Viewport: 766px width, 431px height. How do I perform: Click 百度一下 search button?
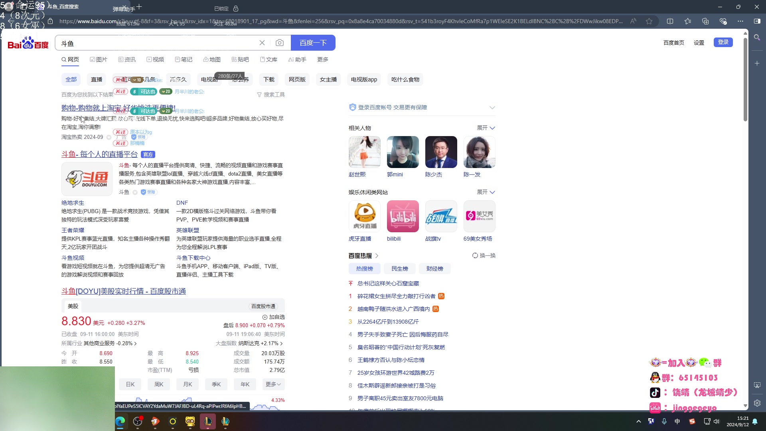[x=313, y=43]
